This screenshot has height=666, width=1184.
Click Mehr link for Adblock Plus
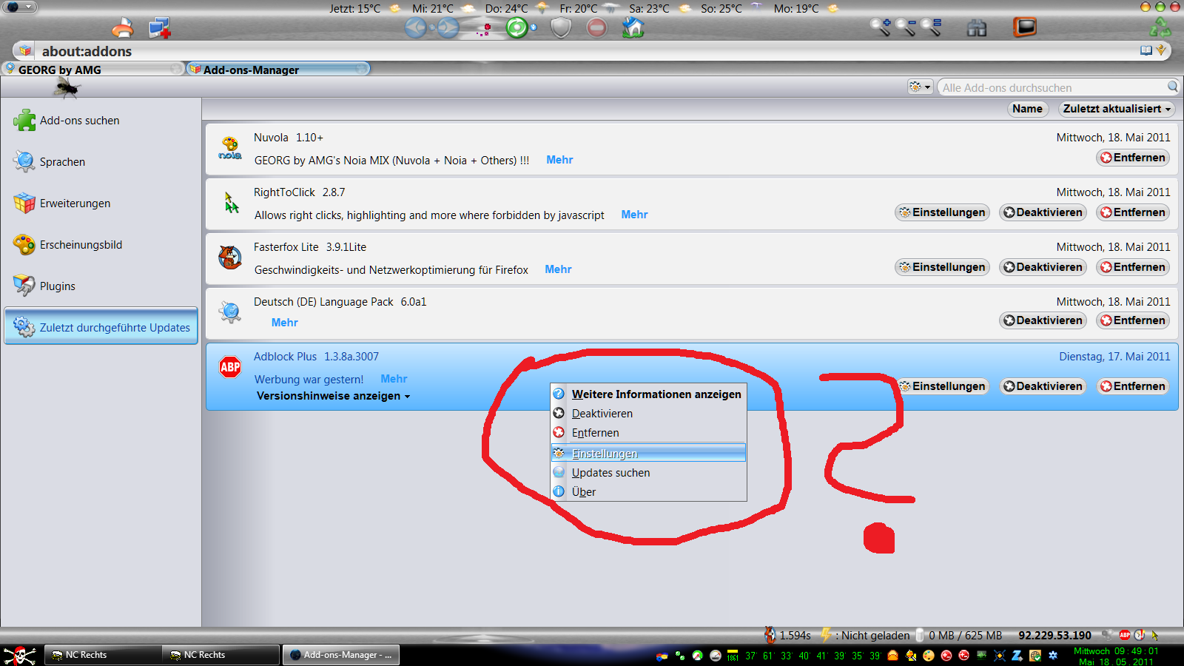click(x=394, y=379)
